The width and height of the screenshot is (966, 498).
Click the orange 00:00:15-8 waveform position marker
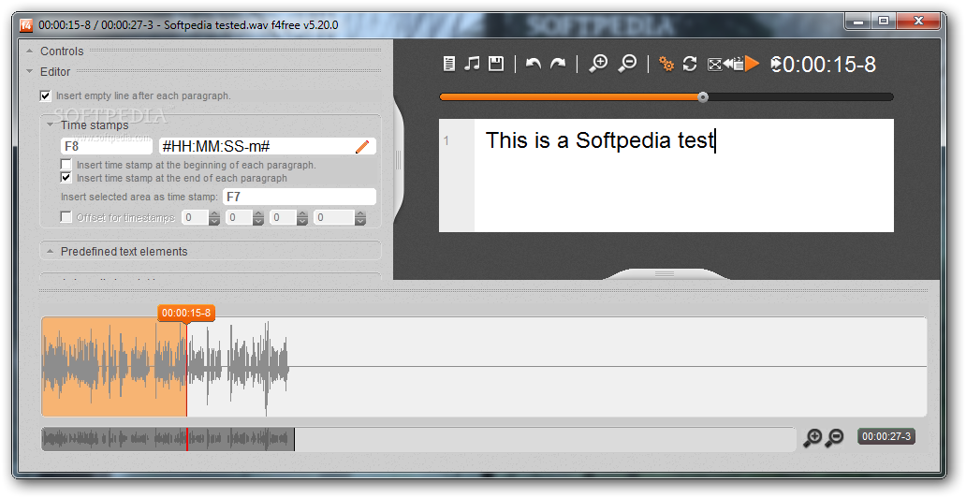click(186, 313)
